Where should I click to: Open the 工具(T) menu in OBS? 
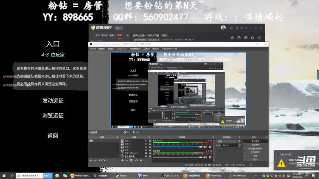pyautogui.click(x=146, y=49)
